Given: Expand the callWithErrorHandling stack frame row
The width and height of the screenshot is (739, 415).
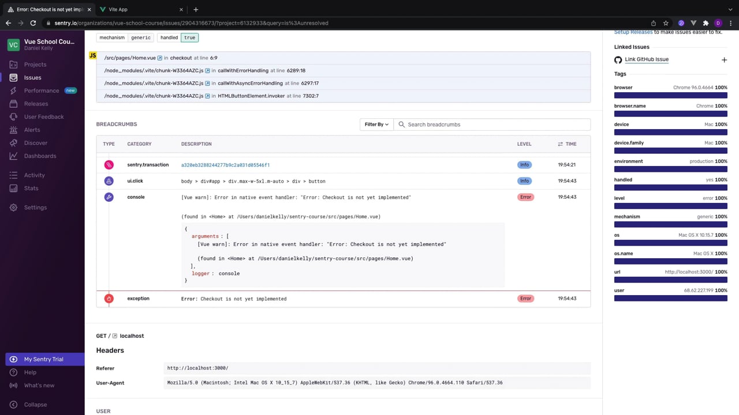Looking at the screenshot, I should (x=344, y=71).
